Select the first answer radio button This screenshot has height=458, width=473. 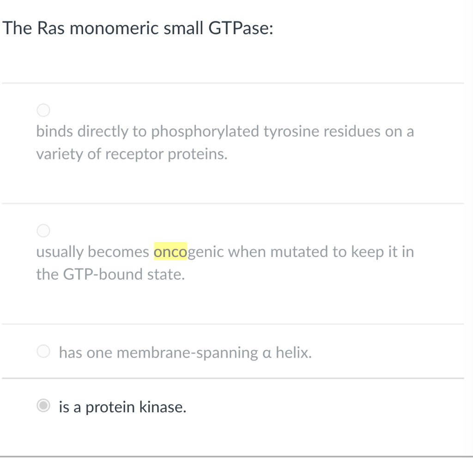tap(43, 110)
